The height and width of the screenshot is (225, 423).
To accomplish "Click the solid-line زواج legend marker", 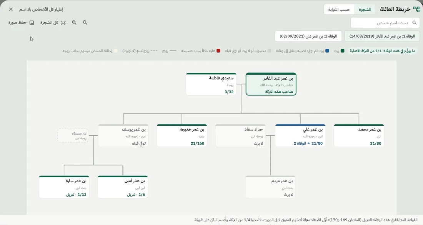I will coord(173,51).
